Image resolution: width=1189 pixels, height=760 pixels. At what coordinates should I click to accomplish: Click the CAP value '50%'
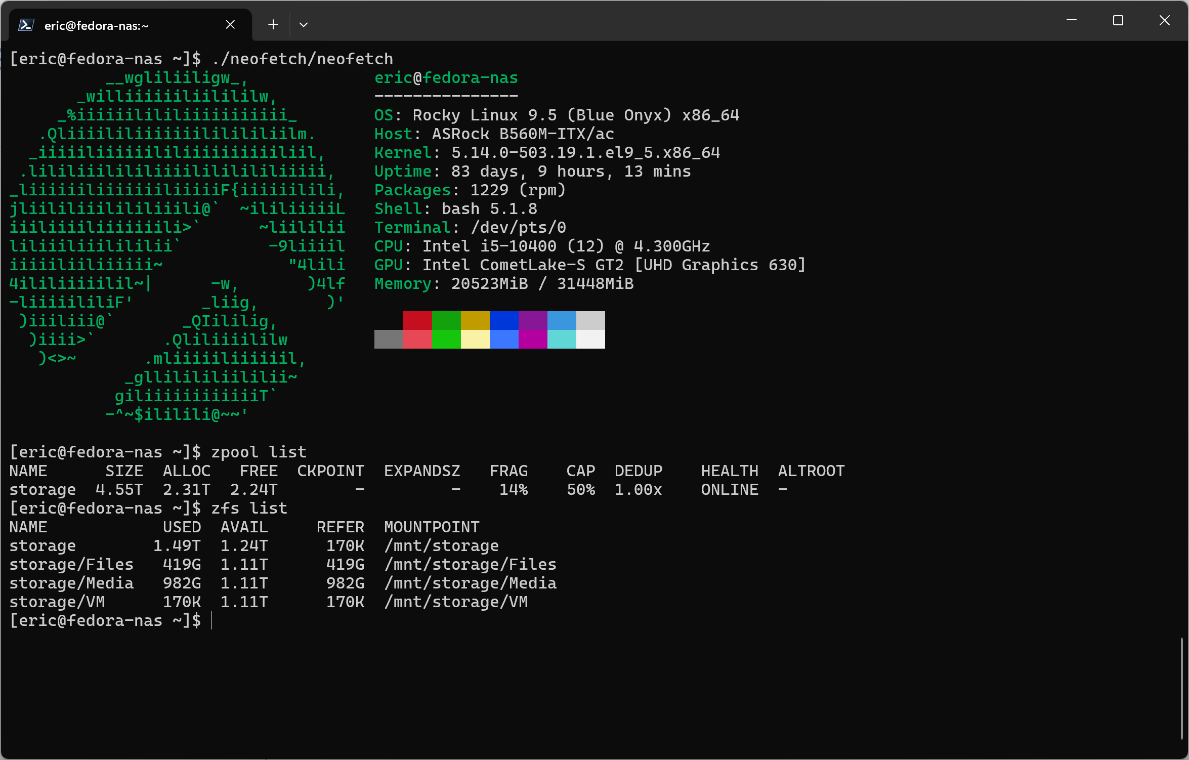581,489
